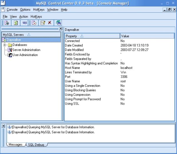Click the connect to server toolbar icon
Viewport: 177px width, 154px height.
pyautogui.click(x=7, y=23)
